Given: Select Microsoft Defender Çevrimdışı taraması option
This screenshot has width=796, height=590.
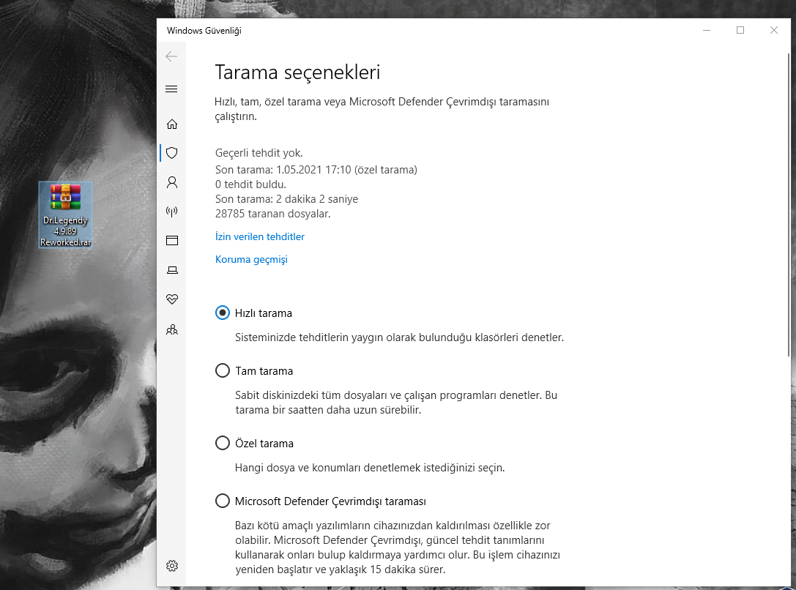Looking at the screenshot, I should (223, 501).
